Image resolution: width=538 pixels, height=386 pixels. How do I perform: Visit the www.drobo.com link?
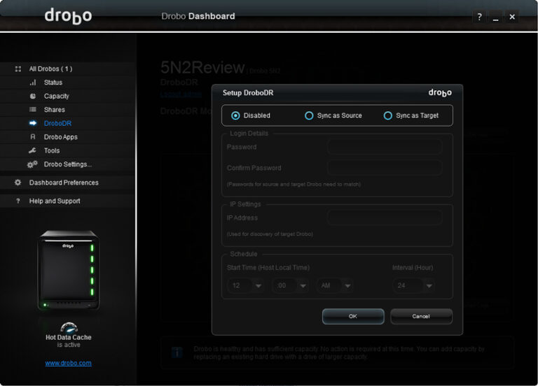point(68,363)
